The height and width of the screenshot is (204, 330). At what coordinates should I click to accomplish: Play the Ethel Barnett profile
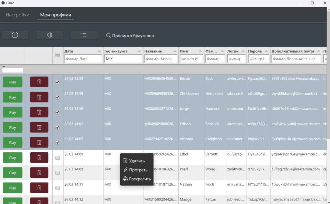tap(13, 157)
